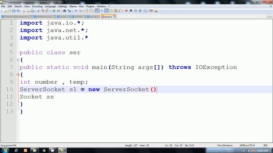Click 'int number , temp;' on line 9
The width and height of the screenshot is (273, 153).
pyautogui.click(x=54, y=82)
